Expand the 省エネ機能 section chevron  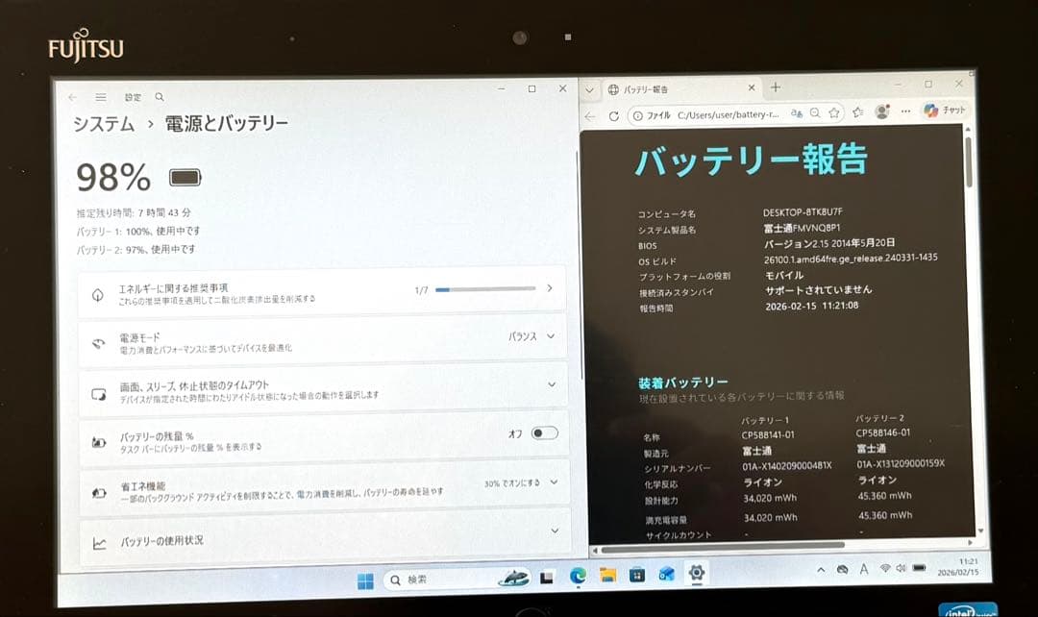(555, 482)
